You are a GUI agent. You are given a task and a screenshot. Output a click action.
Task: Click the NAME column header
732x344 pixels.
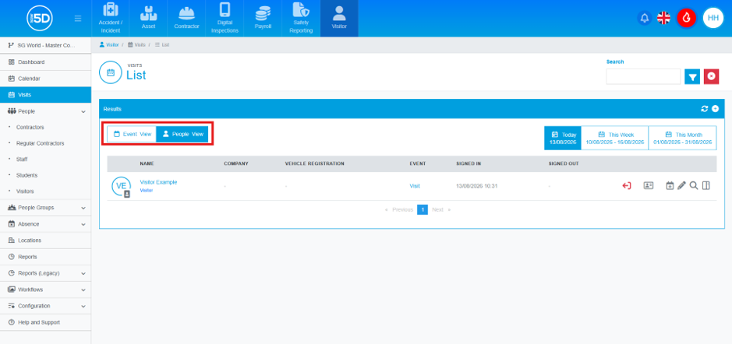pyautogui.click(x=147, y=164)
